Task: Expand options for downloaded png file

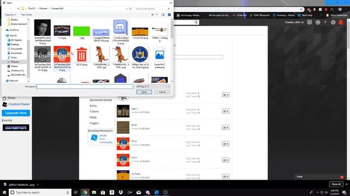Action: pos(38,185)
